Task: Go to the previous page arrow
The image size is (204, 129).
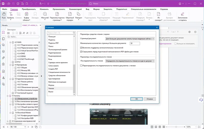Action: pos(8,127)
